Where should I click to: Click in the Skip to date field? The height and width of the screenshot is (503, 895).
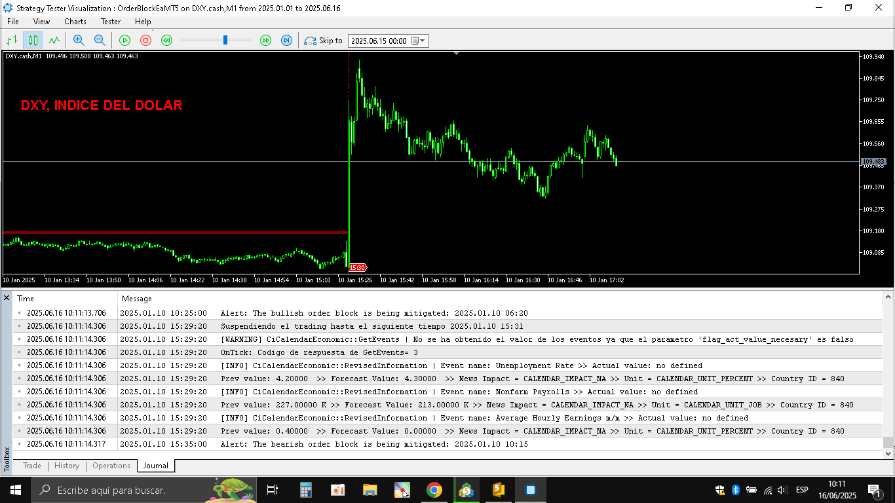379,41
